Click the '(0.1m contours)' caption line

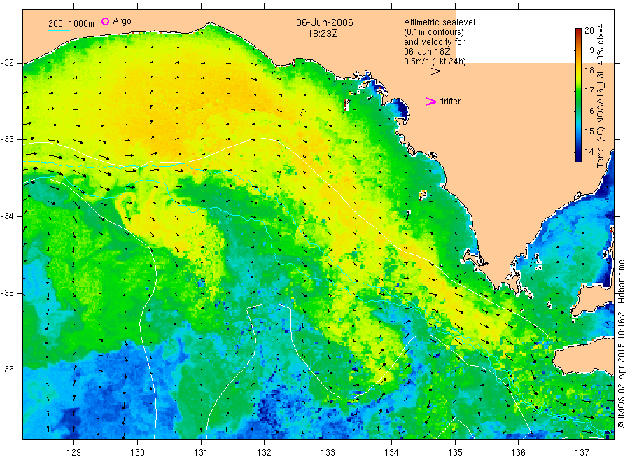point(434,32)
